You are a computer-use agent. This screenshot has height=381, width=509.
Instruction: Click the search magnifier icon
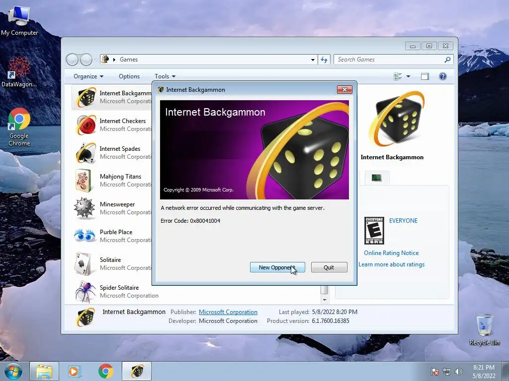(448, 60)
